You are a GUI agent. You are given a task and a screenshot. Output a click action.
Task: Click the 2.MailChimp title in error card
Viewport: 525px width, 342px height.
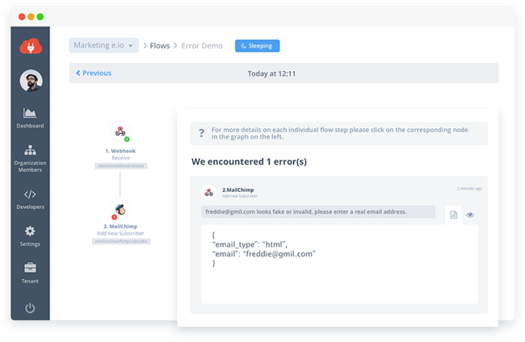click(238, 190)
